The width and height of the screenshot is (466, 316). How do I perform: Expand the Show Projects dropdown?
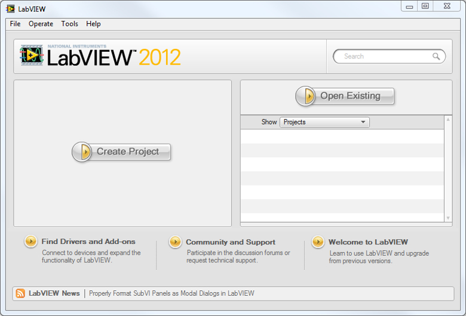coord(324,122)
